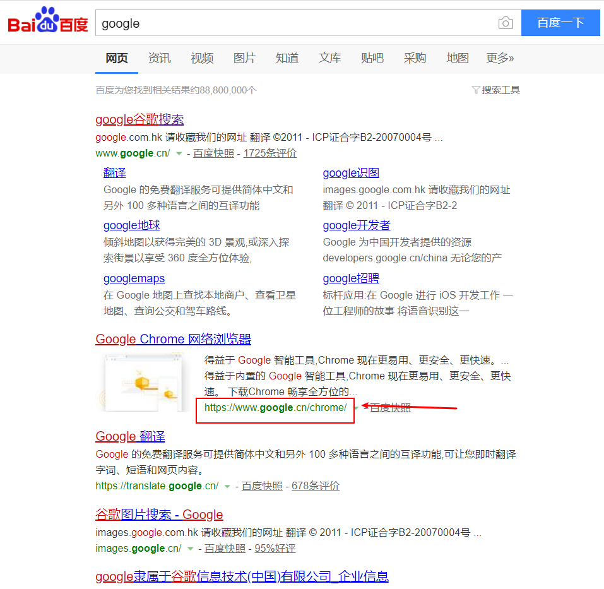The image size is (604, 589).
Task: Open 百度快照 for www.google.cn
Action: coord(213,153)
